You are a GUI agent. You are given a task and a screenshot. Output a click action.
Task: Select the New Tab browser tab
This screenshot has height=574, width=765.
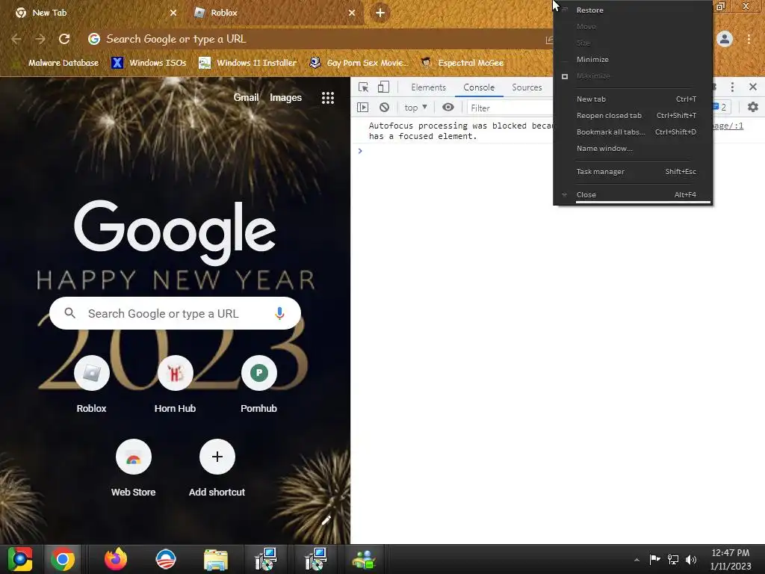tap(95, 13)
